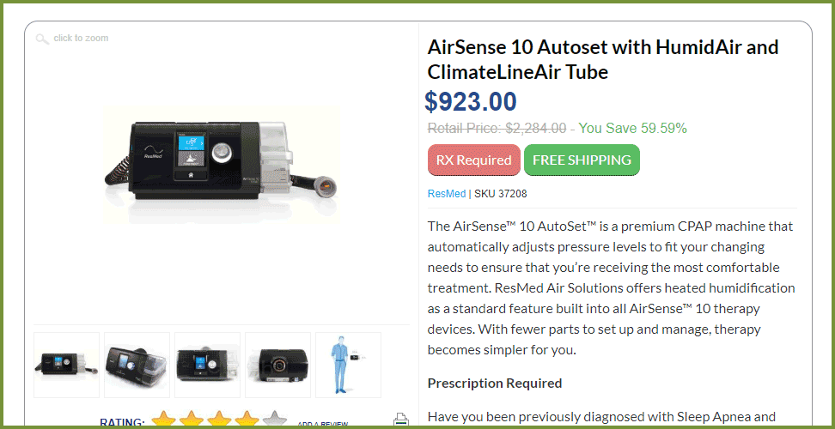The width and height of the screenshot is (835, 429).
Task: Select thumbnail with blue person silhouette
Action: 348,366
